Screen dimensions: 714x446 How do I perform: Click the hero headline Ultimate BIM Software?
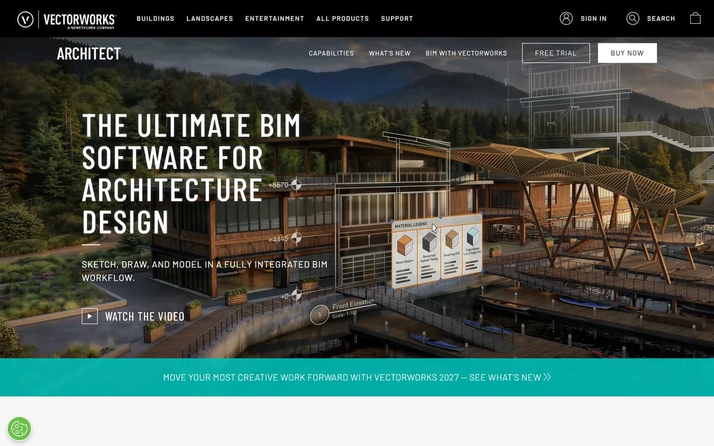[x=191, y=174]
